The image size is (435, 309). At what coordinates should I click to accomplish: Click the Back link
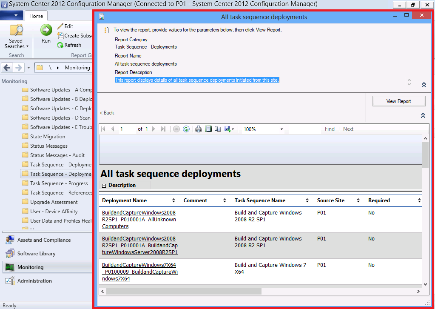(x=107, y=113)
